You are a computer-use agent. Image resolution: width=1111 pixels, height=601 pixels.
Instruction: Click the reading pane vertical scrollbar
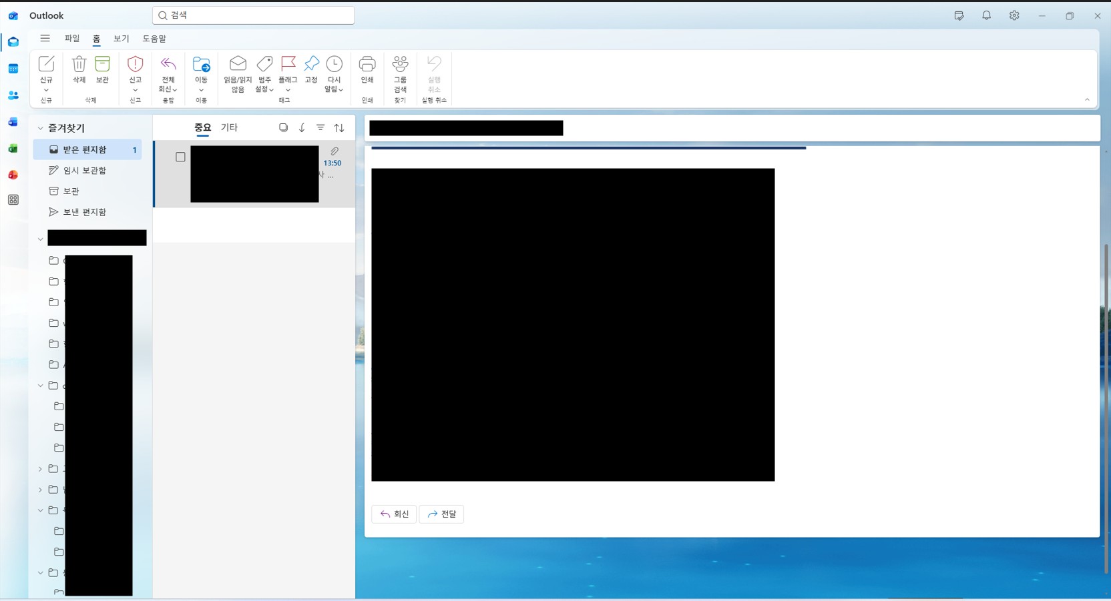(1106, 408)
